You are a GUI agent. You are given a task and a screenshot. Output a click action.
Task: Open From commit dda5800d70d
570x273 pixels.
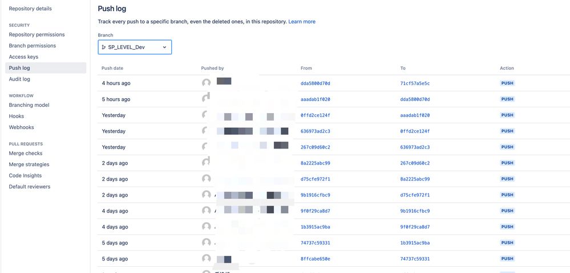coord(315,83)
